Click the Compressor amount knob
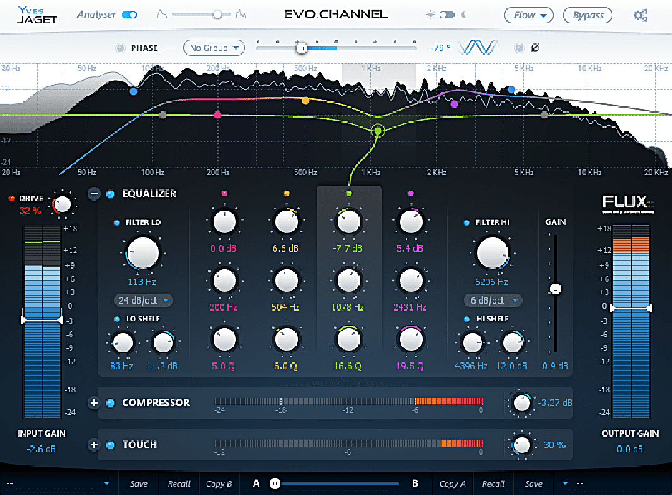Viewport: 672px width, 495px height. pos(521,403)
